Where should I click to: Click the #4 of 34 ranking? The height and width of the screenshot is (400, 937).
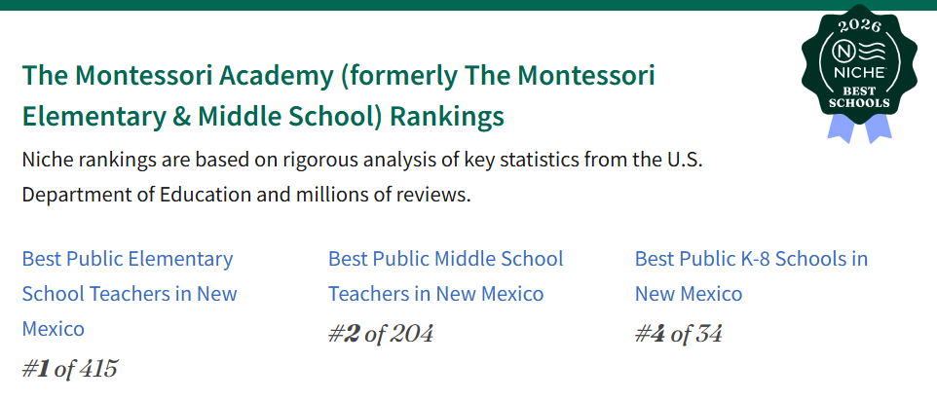679,334
